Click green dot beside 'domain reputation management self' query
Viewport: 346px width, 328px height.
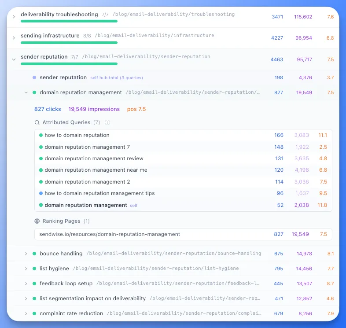coord(41,205)
